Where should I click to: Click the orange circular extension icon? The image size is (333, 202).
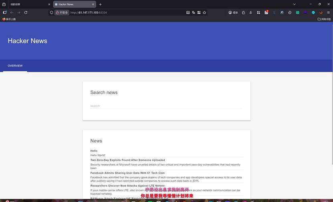coord(321,12)
